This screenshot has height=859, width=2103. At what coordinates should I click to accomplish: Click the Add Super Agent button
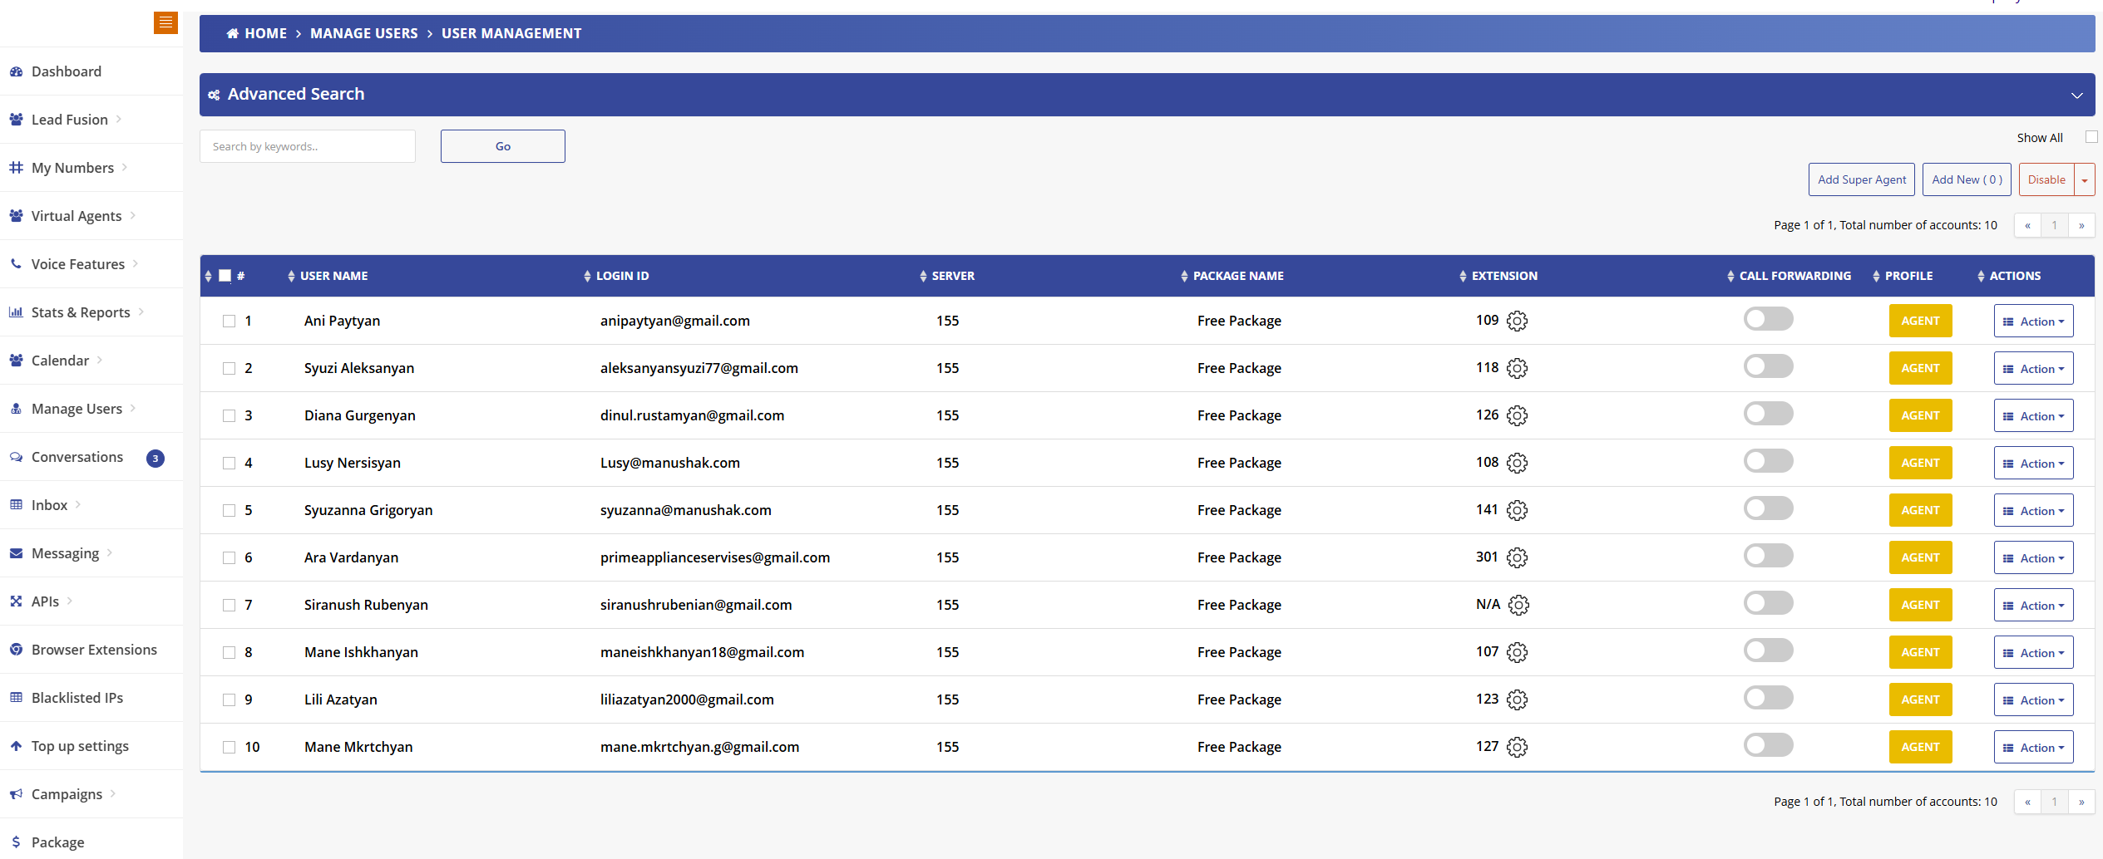click(x=1861, y=179)
